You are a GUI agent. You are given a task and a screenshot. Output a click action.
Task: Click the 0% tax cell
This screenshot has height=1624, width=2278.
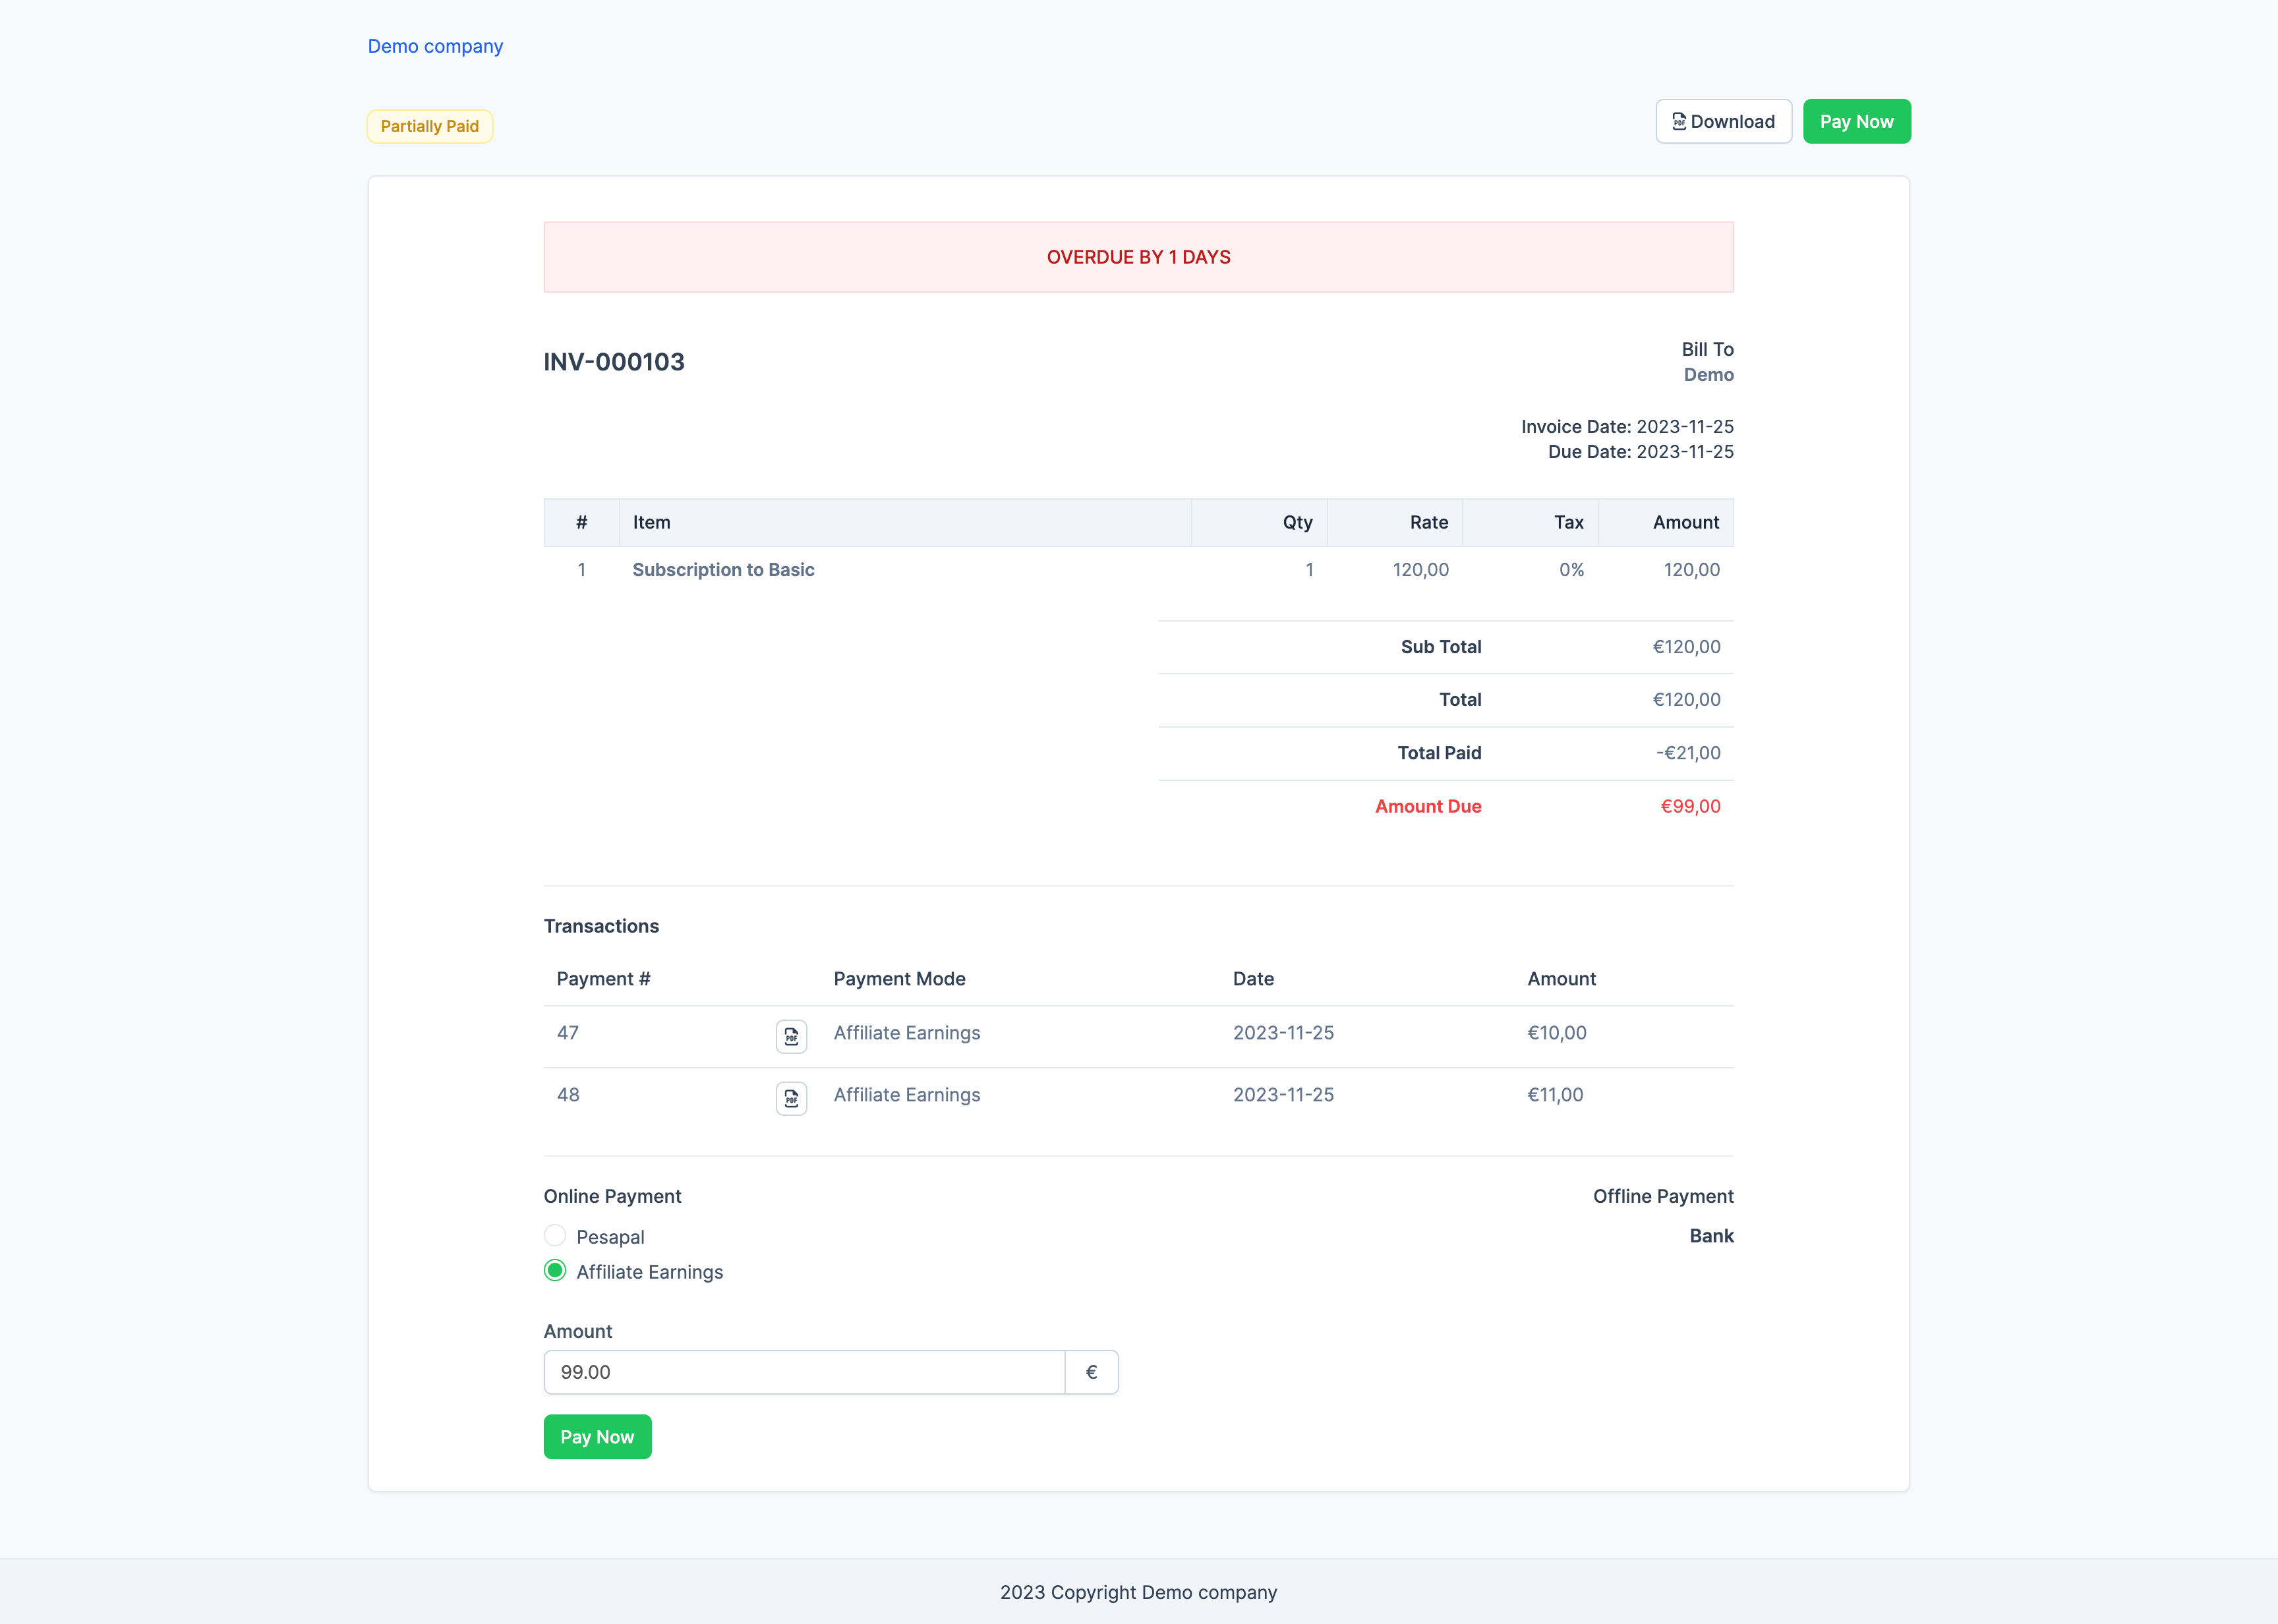(1571, 570)
